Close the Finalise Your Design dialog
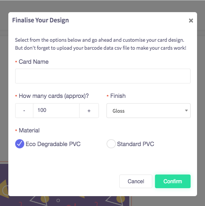The height and width of the screenshot is (206, 205). [191, 20]
